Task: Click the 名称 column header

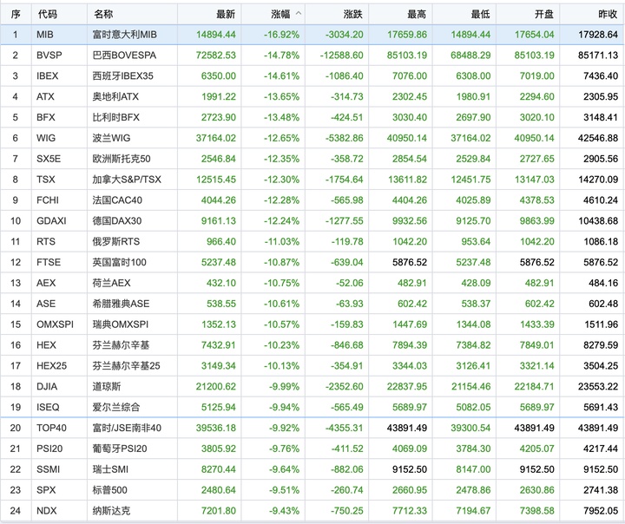Action: tap(103, 15)
